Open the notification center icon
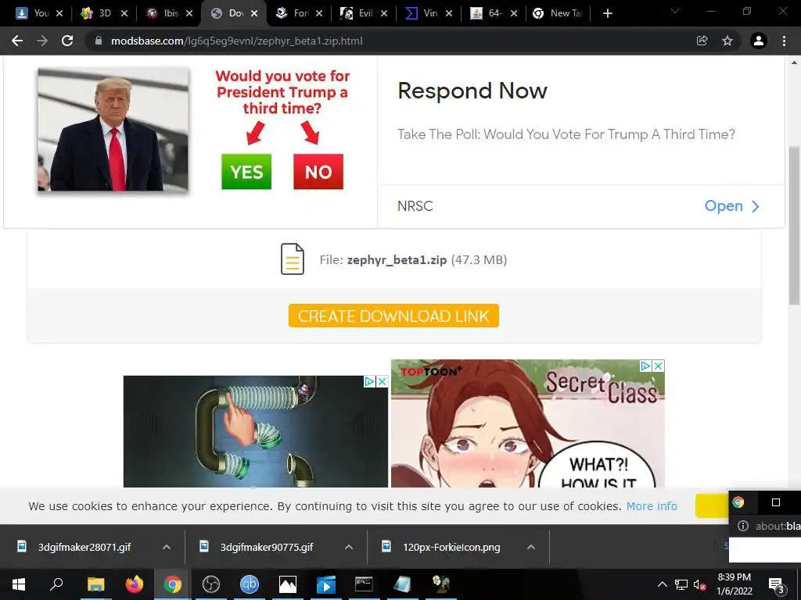This screenshot has height=600, width=801. [776, 584]
